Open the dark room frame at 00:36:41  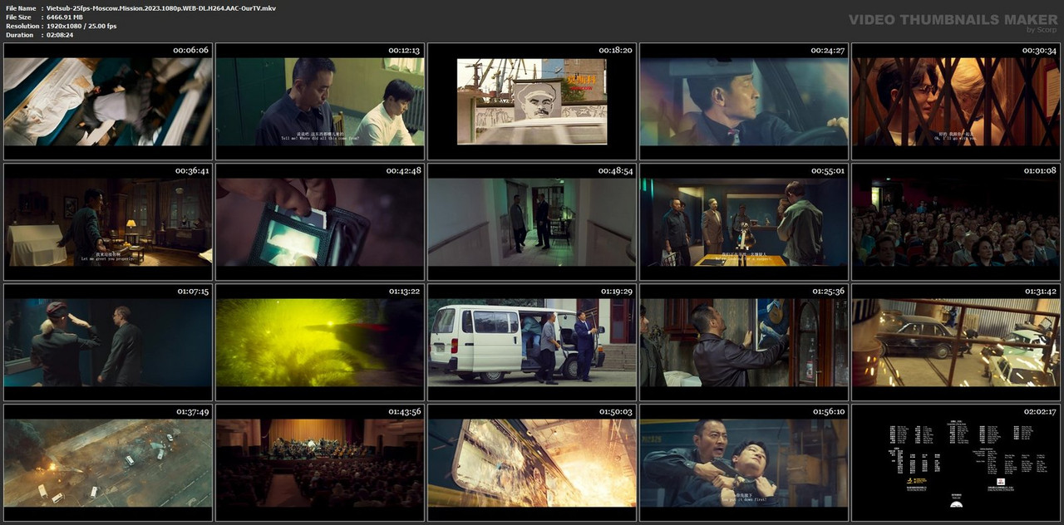[x=107, y=222]
